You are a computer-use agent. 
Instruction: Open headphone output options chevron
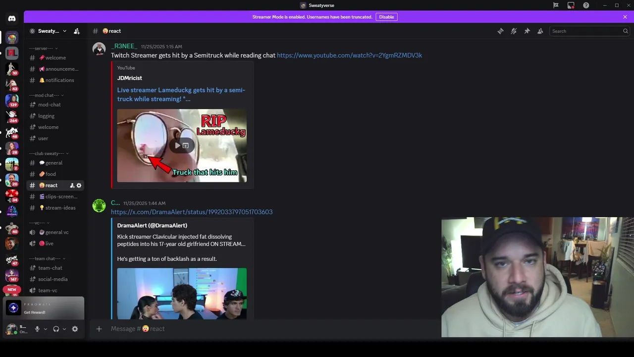coord(64,329)
